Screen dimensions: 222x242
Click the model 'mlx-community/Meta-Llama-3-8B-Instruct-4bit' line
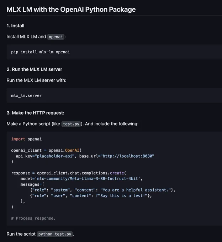click(81, 179)
